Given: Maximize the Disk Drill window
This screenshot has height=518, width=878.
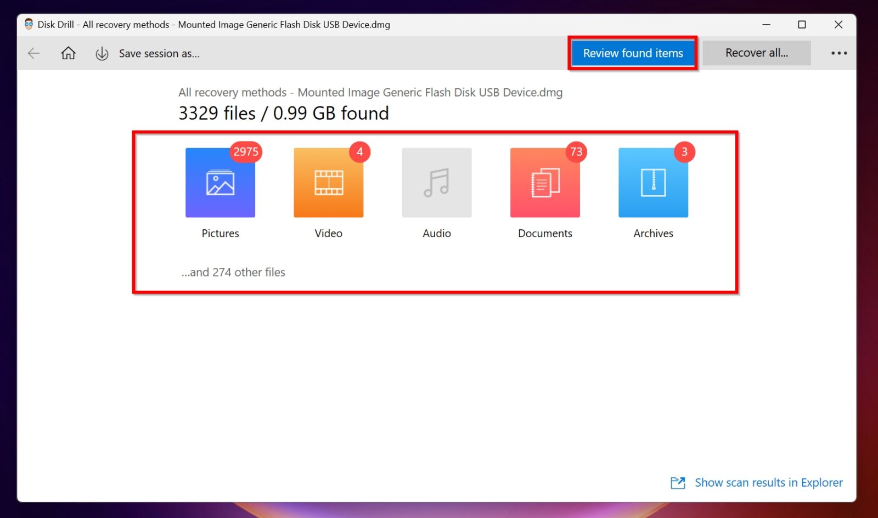Looking at the screenshot, I should click(x=802, y=25).
